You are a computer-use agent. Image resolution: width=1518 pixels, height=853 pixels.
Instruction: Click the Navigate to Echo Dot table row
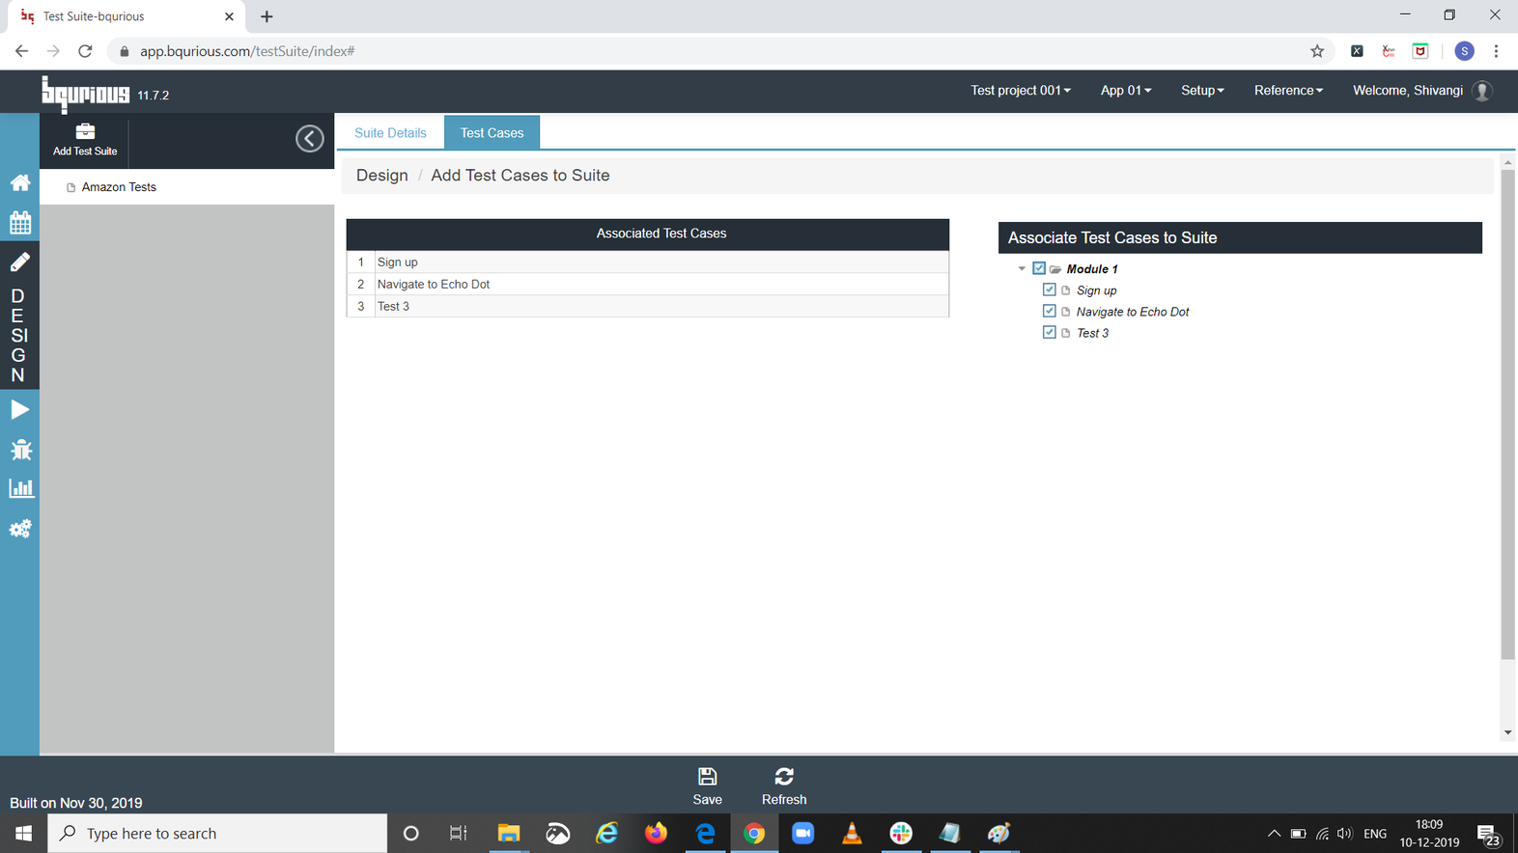click(x=648, y=284)
